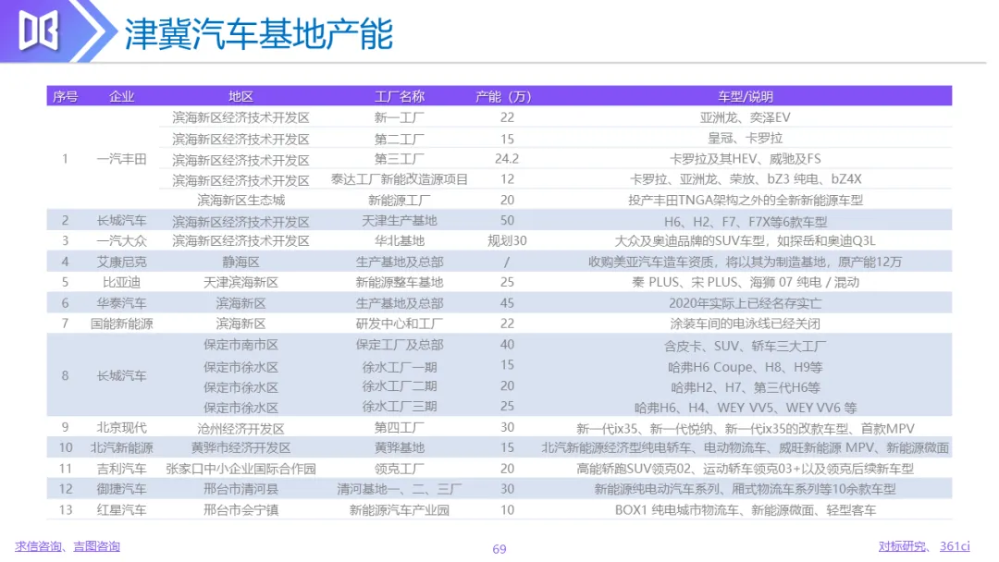999x562 pixels.
Task: Click the 规划30 capacity cell
Action: coord(507,240)
